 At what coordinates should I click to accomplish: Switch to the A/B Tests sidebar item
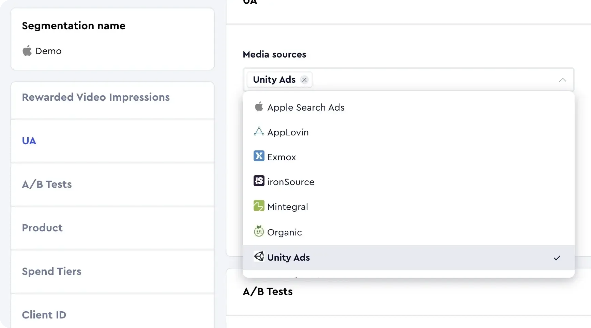coord(47,184)
